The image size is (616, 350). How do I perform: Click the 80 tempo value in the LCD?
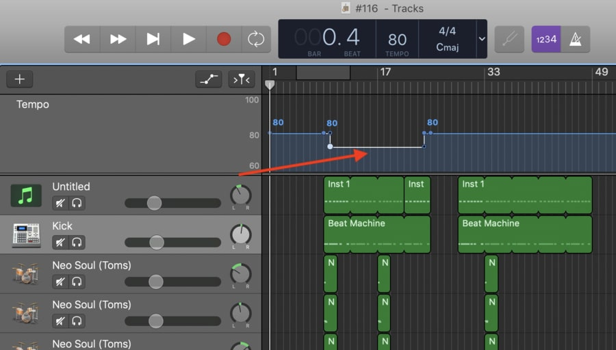pos(397,40)
